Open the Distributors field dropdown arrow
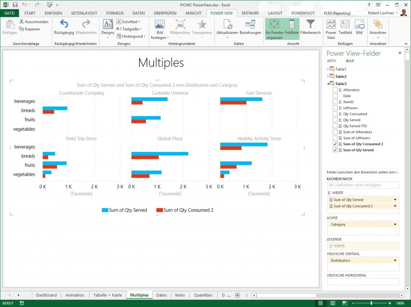Viewport: 411px width, 307px height. [395, 260]
